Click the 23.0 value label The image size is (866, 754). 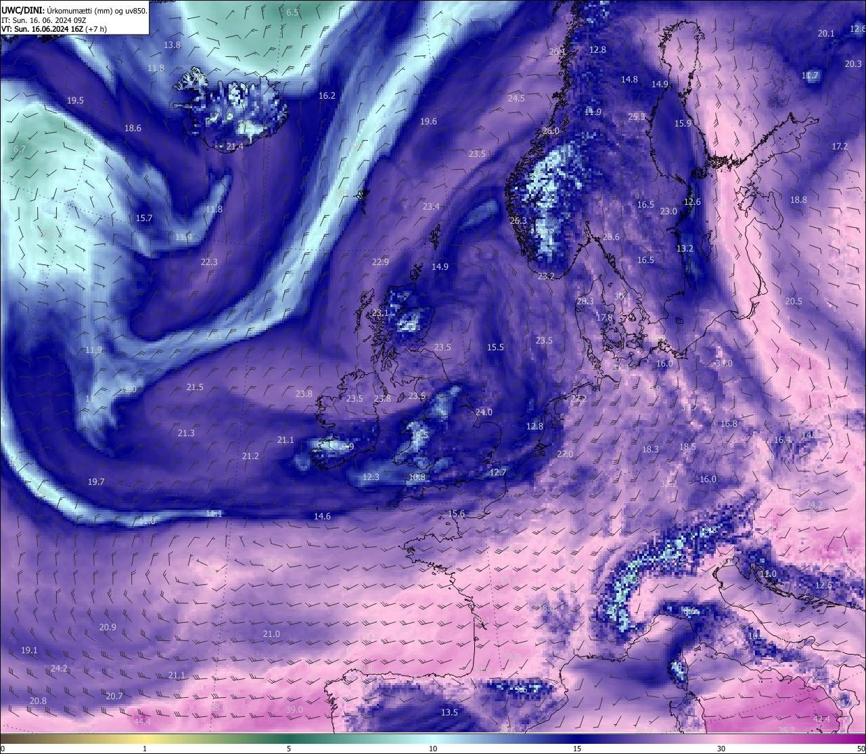pos(668,212)
